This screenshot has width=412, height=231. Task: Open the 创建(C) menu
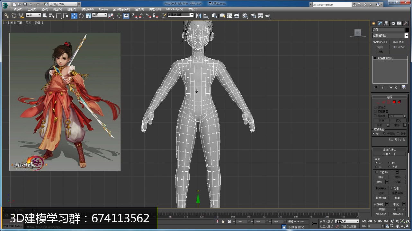pyautogui.click(x=72, y=9)
